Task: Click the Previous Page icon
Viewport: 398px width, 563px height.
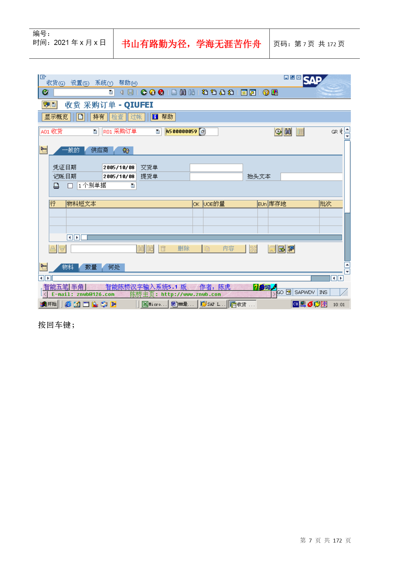Action: click(214, 92)
